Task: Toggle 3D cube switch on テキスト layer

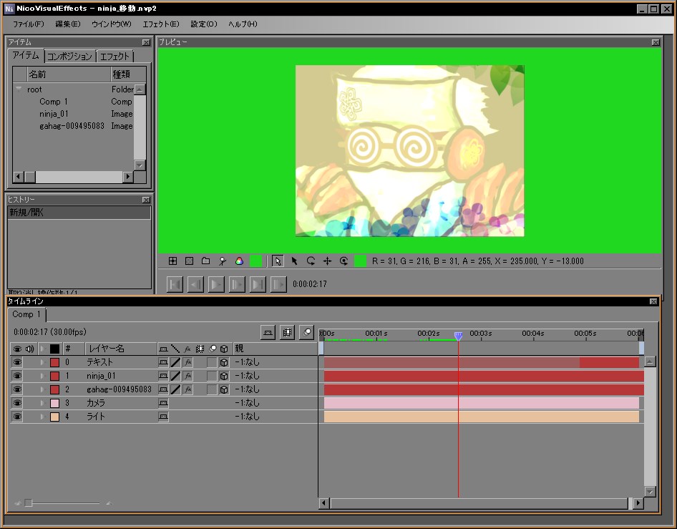Action: pos(224,362)
